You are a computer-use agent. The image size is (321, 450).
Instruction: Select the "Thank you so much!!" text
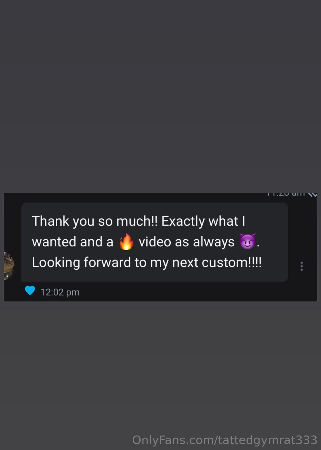tap(95, 221)
